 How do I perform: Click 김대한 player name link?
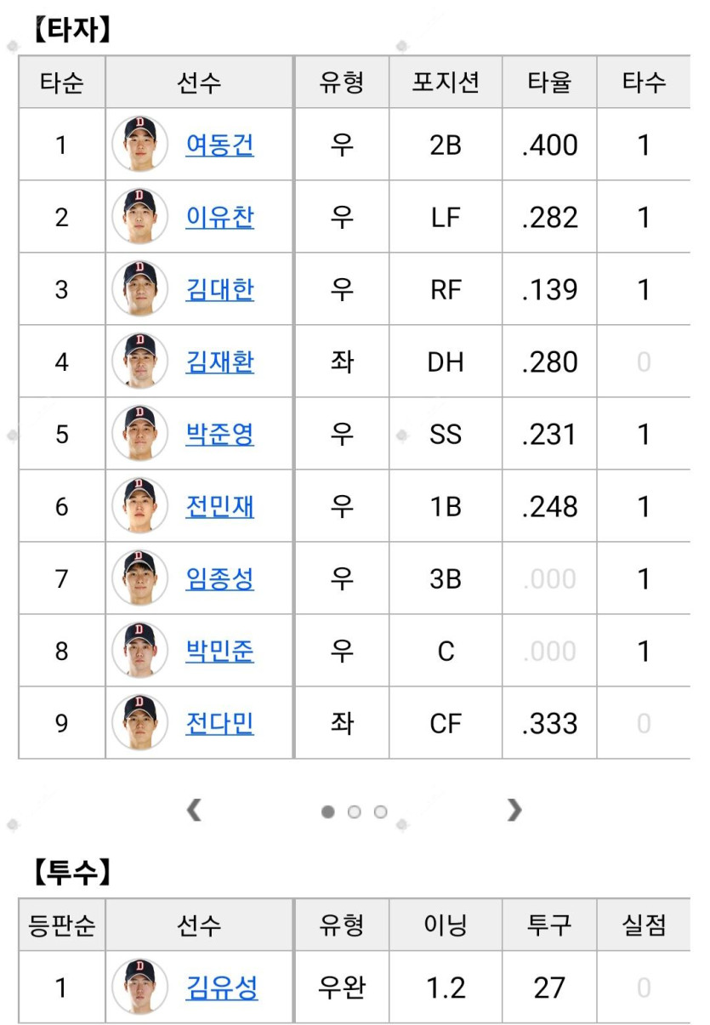point(219,289)
